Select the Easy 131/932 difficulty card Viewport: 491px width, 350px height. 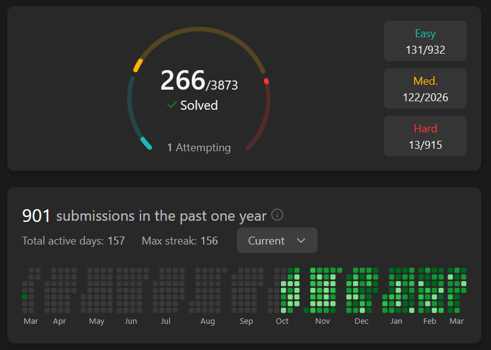pos(425,41)
